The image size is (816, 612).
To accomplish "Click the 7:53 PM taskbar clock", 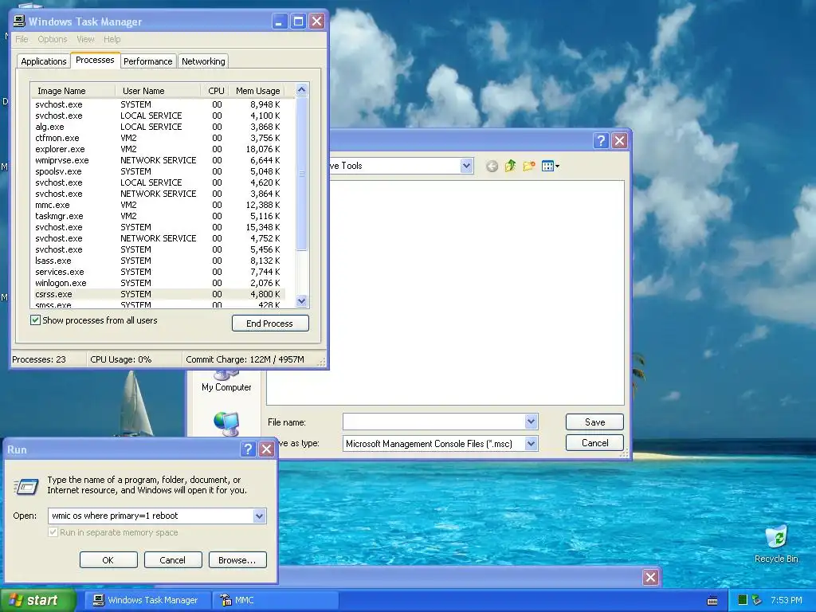I will [x=786, y=600].
